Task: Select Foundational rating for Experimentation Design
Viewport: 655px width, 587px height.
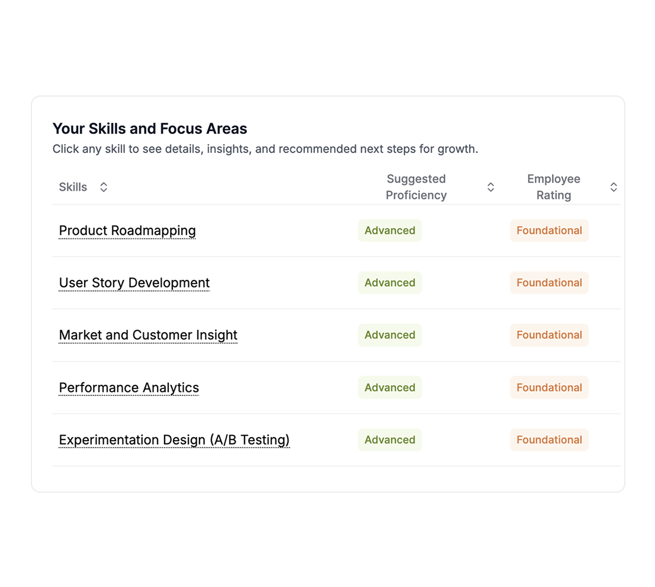Action: pos(549,440)
